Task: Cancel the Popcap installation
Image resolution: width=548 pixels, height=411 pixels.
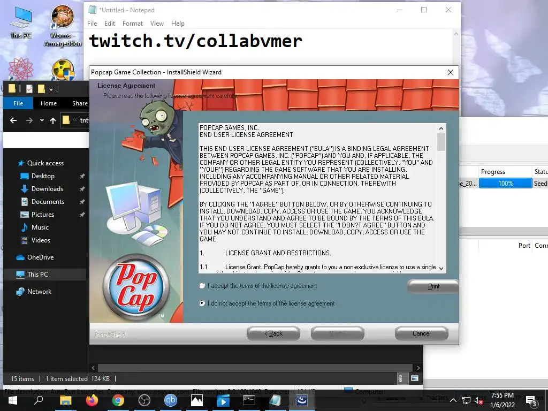Action: (422, 333)
